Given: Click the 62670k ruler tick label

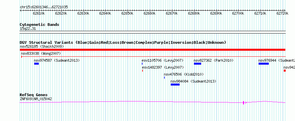Looking at the screenshot, I should click(172, 13).
